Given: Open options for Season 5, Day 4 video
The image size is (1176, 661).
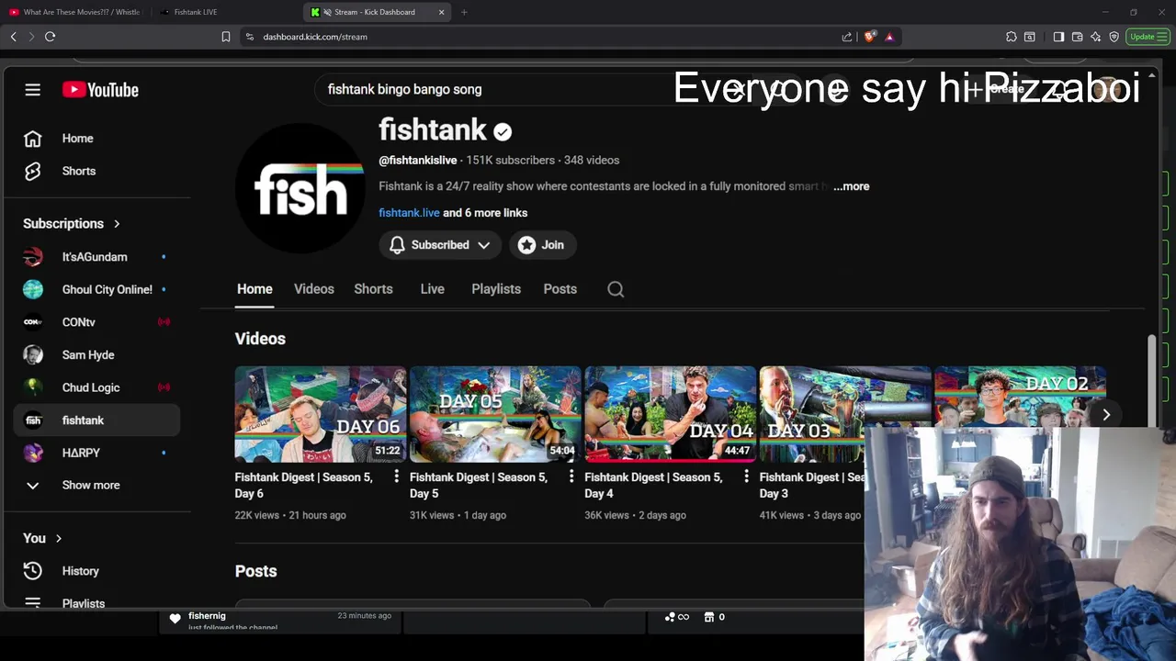Looking at the screenshot, I should pos(746,476).
